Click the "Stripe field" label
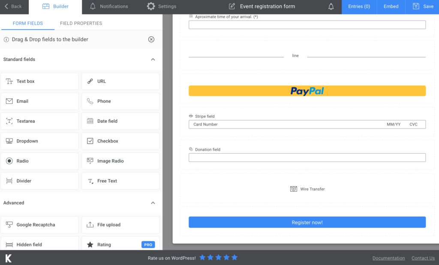This screenshot has height=265, width=439. point(204,116)
